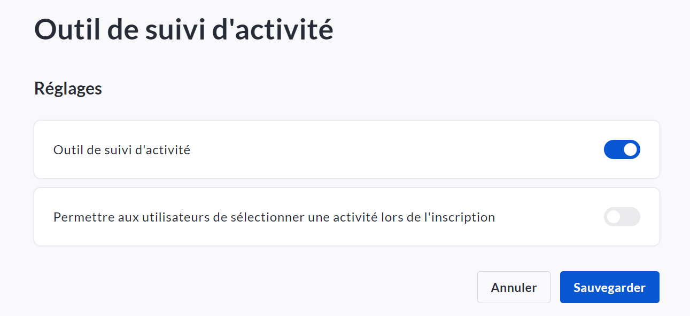Image resolution: width=690 pixels, height=316 pixels.
Task: Click empty space in the second settings card
Action: click(x=551, y=217)
